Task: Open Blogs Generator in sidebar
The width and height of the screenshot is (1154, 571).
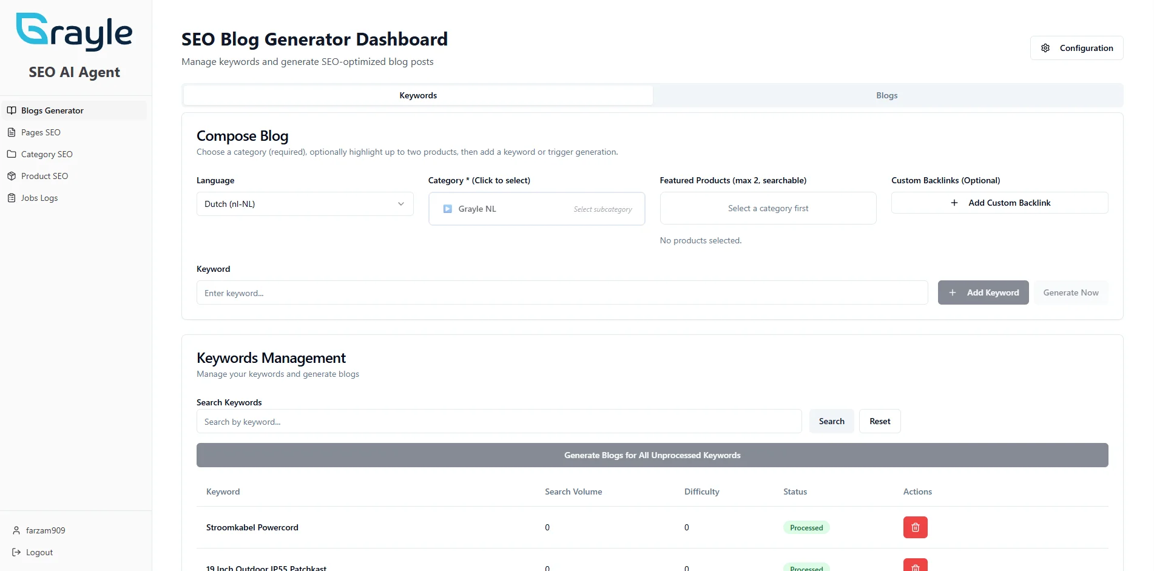Action: click(x=52, y=110)
